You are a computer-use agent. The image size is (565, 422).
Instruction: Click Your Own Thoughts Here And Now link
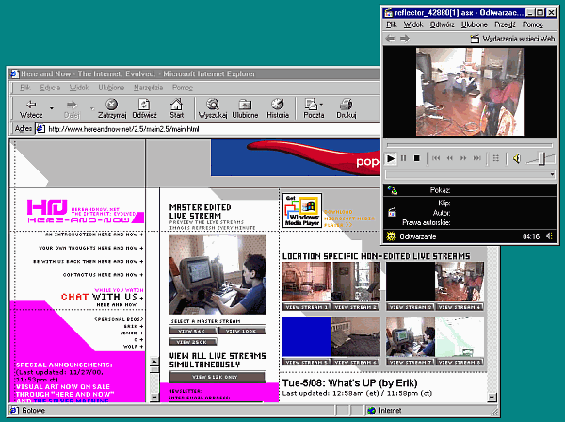pyautogui.click(x=90, y=248)
